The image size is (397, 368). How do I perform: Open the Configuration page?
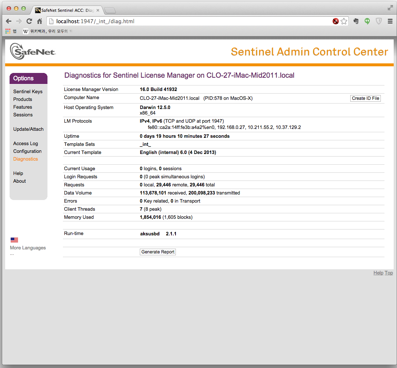[x=27, y=151]
